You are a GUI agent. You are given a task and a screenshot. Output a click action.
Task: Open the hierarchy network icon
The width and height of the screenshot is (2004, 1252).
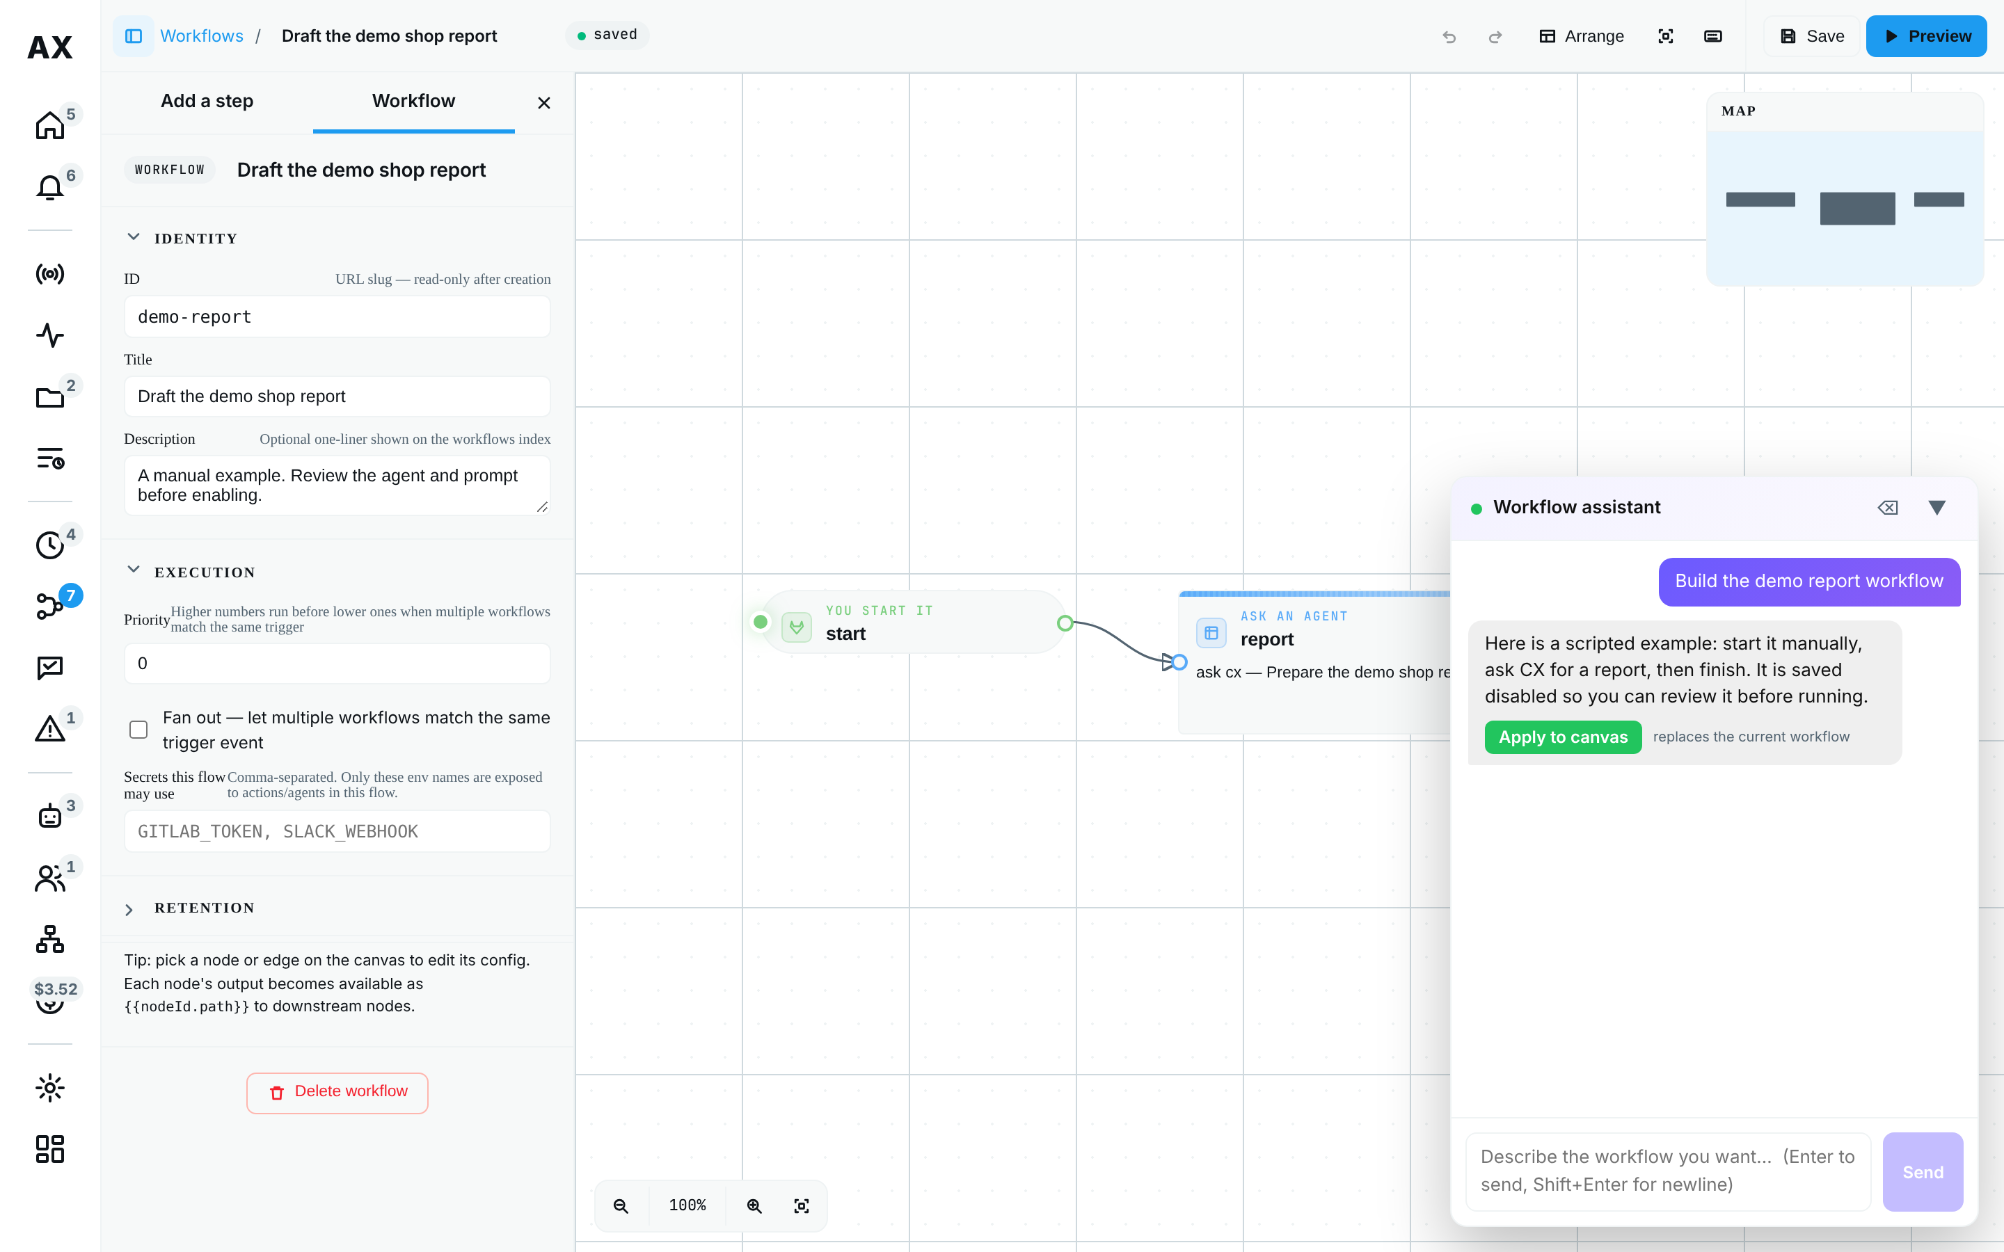point(49,939)
